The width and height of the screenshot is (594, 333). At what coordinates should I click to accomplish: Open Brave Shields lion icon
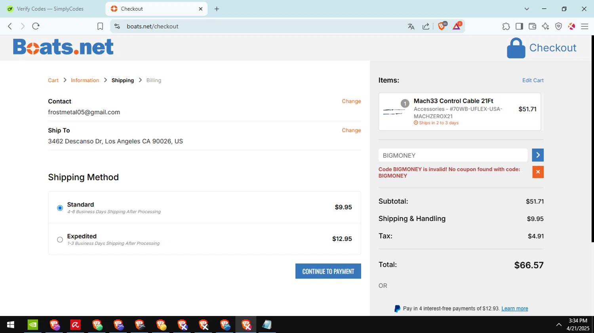pos(442,26)
